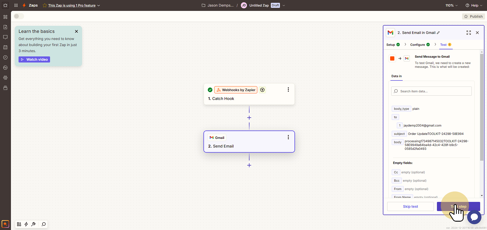The image size is (487, 230).
Task: Expand the step panel to fullscreen
Action: click(x=469, y=33)
